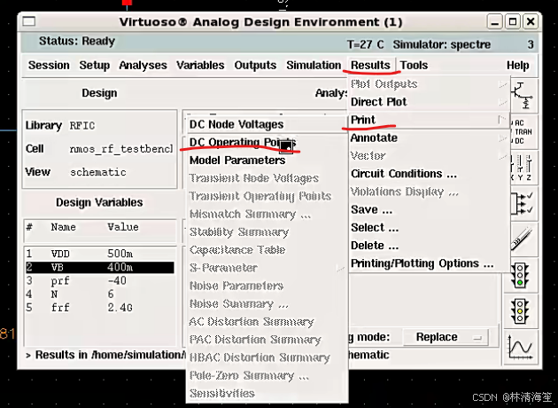558x408 pixels.
Task: Select design variable row frf 2.4G
Action: [100, 308]
